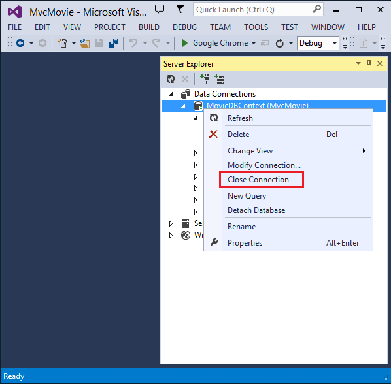Choose Properties from context menu

288,243
